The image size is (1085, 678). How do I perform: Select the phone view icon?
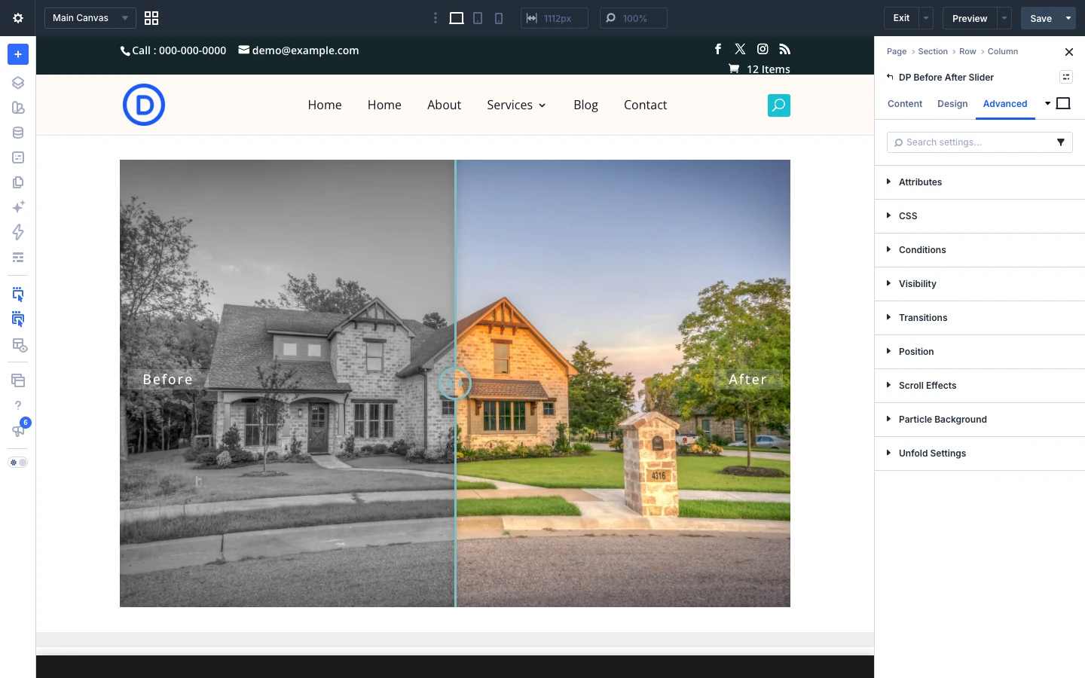pyautogui.click(x=499, y=18)
